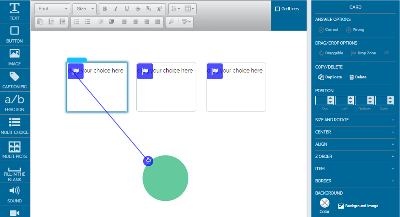The height and width of the screenshot is (217, 400).
Task: Click the Right position input field
Action: 381,101
